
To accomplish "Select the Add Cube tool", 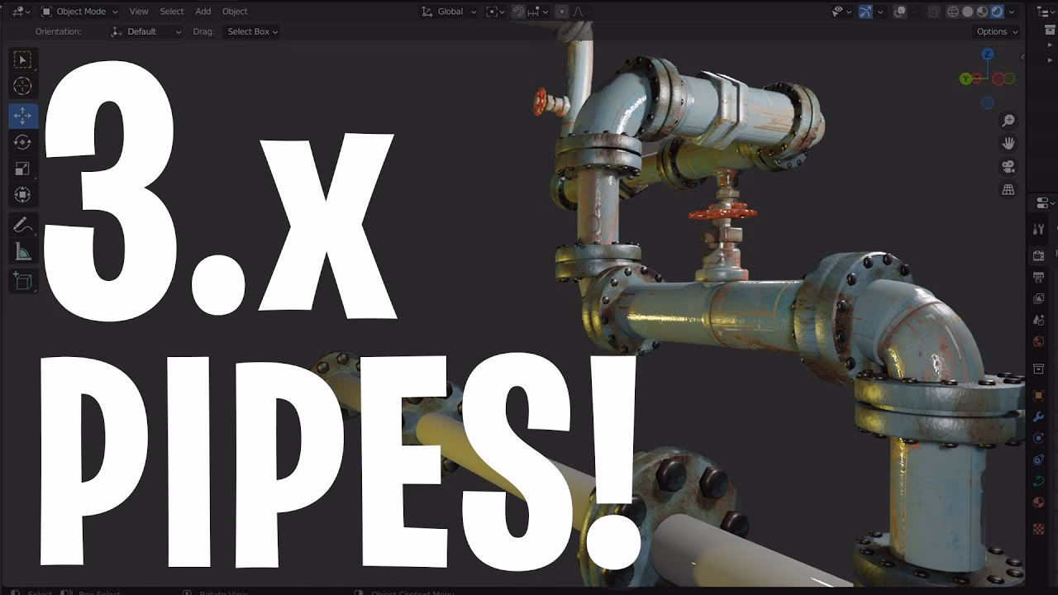I will [x=23, y=281].
